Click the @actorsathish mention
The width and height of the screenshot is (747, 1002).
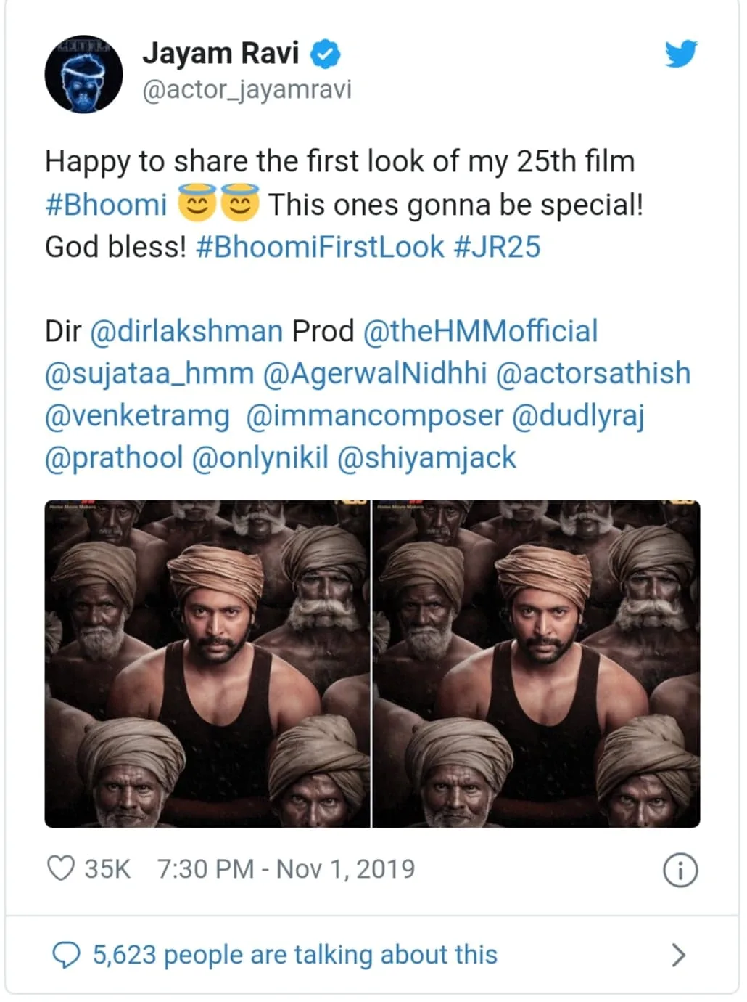pos(593,373)
